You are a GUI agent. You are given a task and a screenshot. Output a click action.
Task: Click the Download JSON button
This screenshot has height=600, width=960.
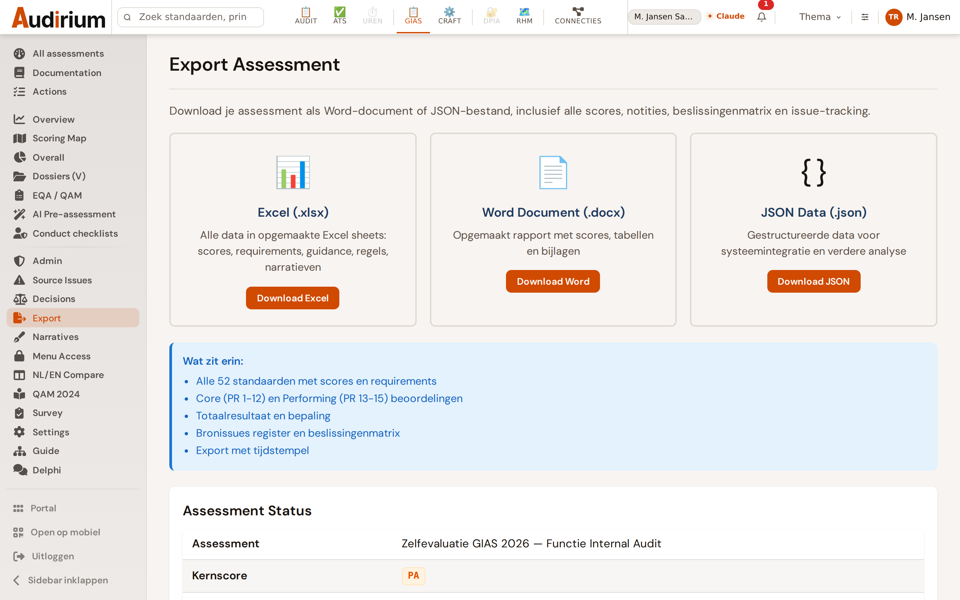[x=813, y=281]
